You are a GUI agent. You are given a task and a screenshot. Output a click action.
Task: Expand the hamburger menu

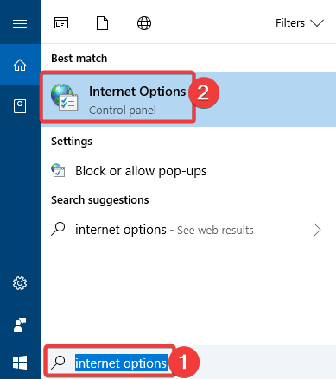point(20,23)
